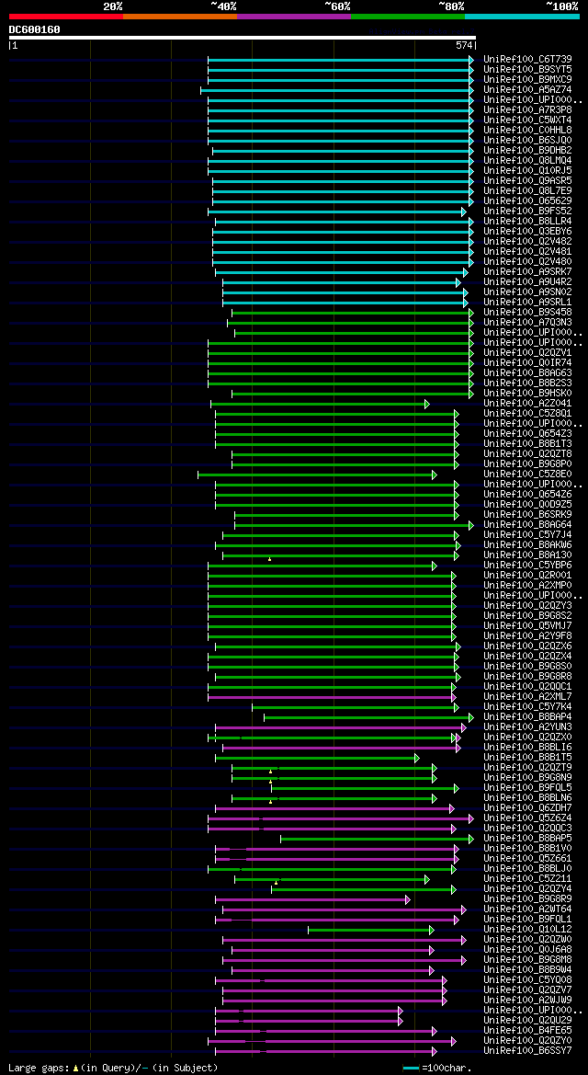This screenshot has height=1075, width=588.
Task: Click the UniRef100_Q2V480 entry
Action: coord(527,261)
